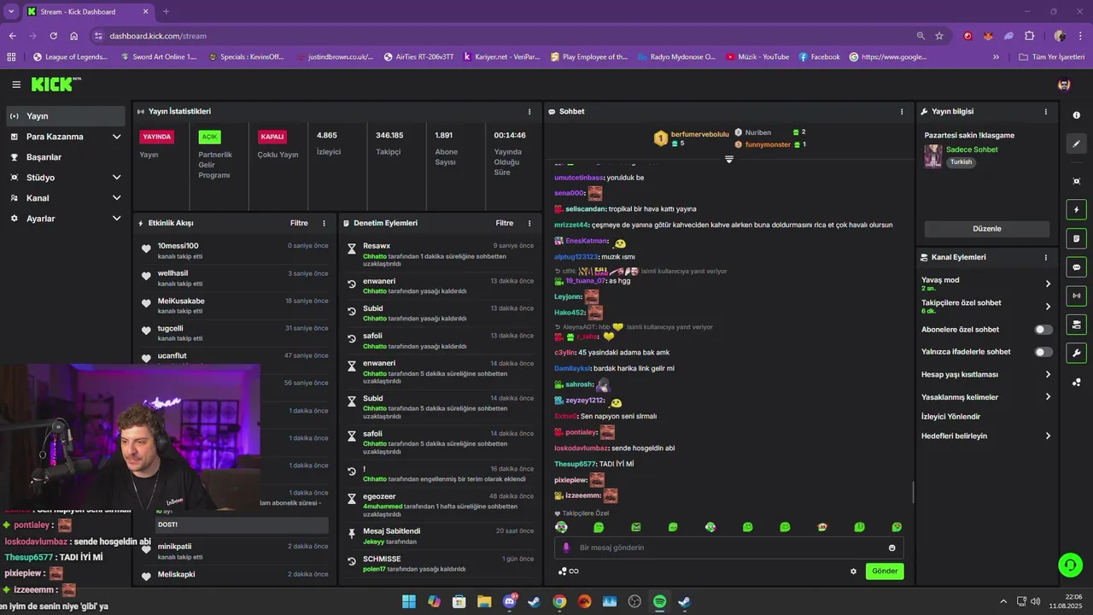The width and height of the screenshot is (1093, 615).
Task: Open File Explorer from the taskbar
Action: tap(484, 601)
